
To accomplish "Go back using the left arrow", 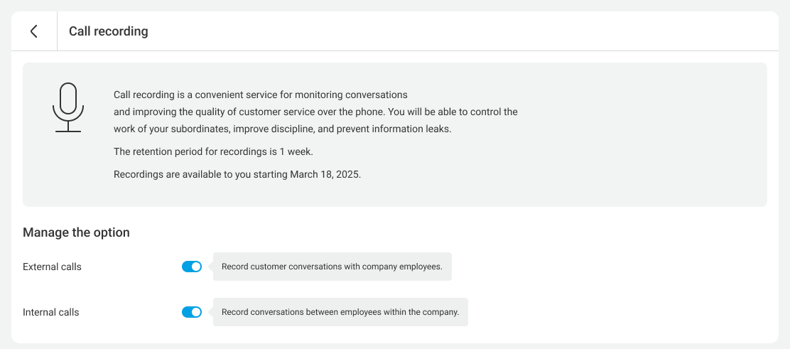I will pyautogui.click(x=33, y=31).
